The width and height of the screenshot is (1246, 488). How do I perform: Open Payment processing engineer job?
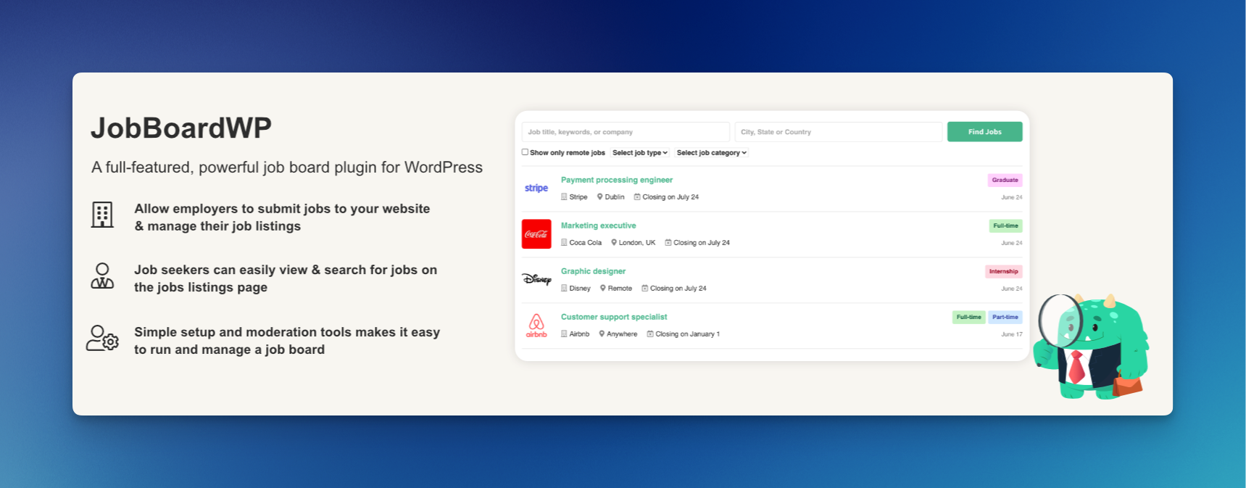[x=617, y=180]
